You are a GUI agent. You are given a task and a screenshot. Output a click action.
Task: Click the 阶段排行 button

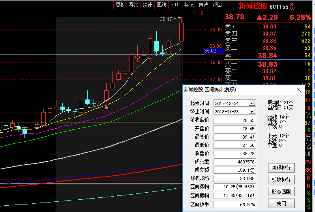coord(281,168)
